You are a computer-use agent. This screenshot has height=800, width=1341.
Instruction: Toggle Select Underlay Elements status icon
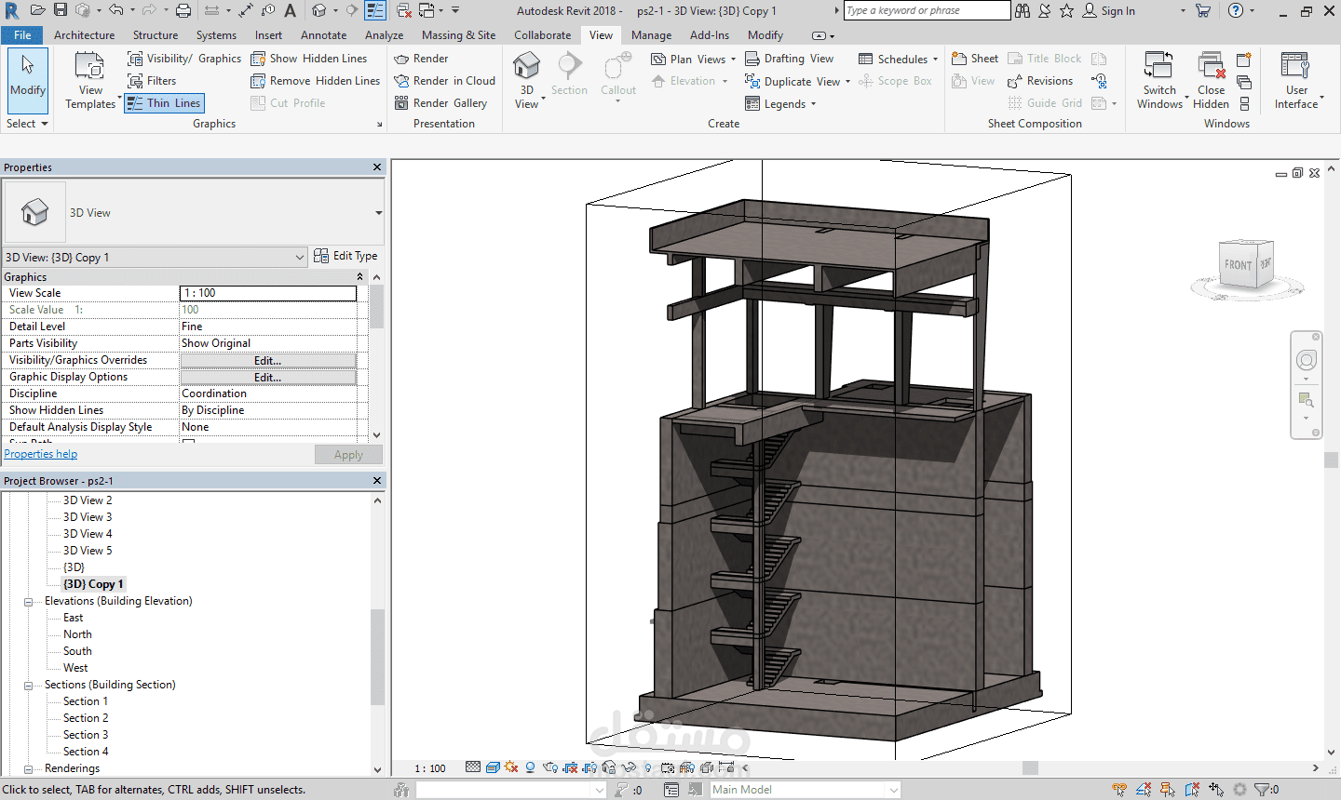coord(1144,790)
